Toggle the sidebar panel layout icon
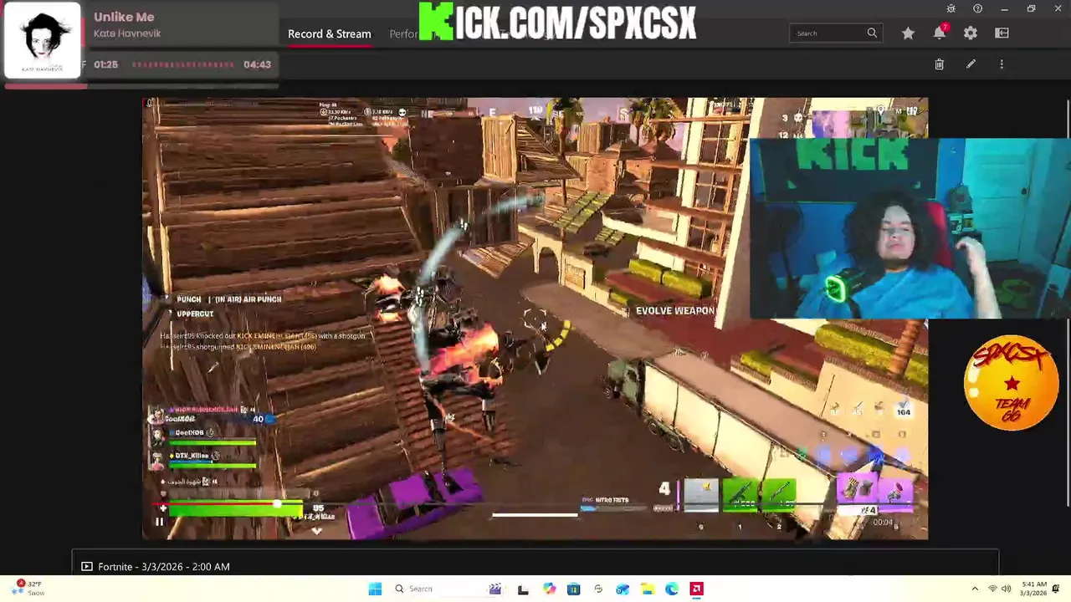This screenshot has height=602, width=1071. [x=1002, y=33]
